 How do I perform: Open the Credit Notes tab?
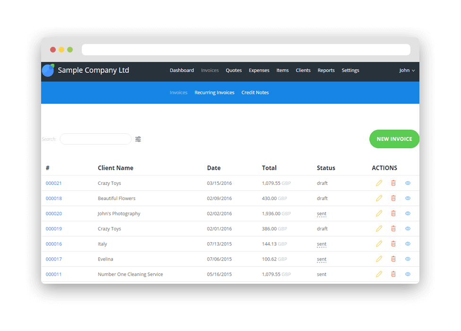tap(255, 92)
